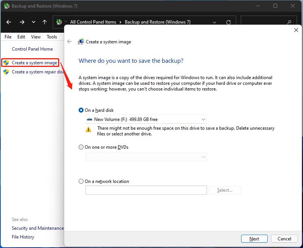Click the yellow warning icon
This screenshot has height=248, width=303.
pyautogui.click(x=88, y=130)
